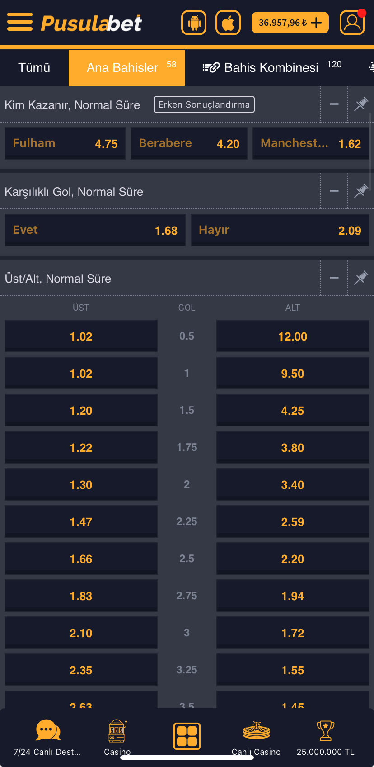
Task: Collapse Üst/Alt, Normal Süre section
Action: (x=334, y=278)
